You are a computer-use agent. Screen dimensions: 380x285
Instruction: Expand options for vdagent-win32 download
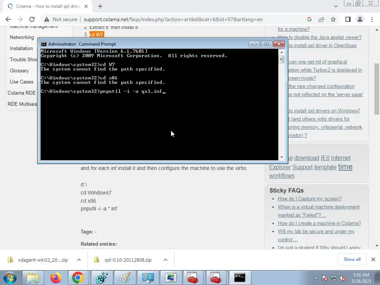(x=79, y=260)
